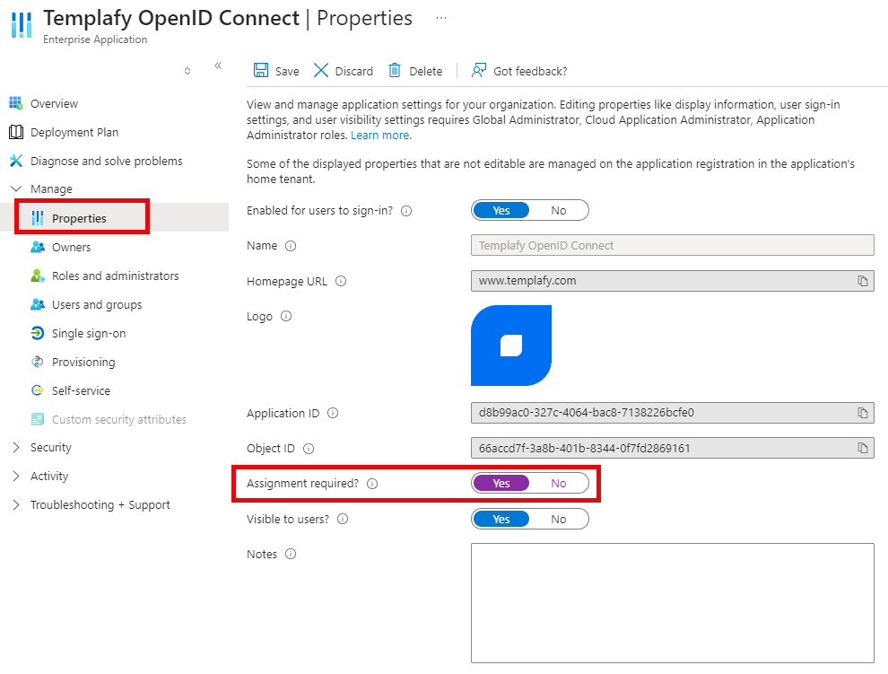Copy the Application ID value
This screenshot has height=674, width=888.
864,413
